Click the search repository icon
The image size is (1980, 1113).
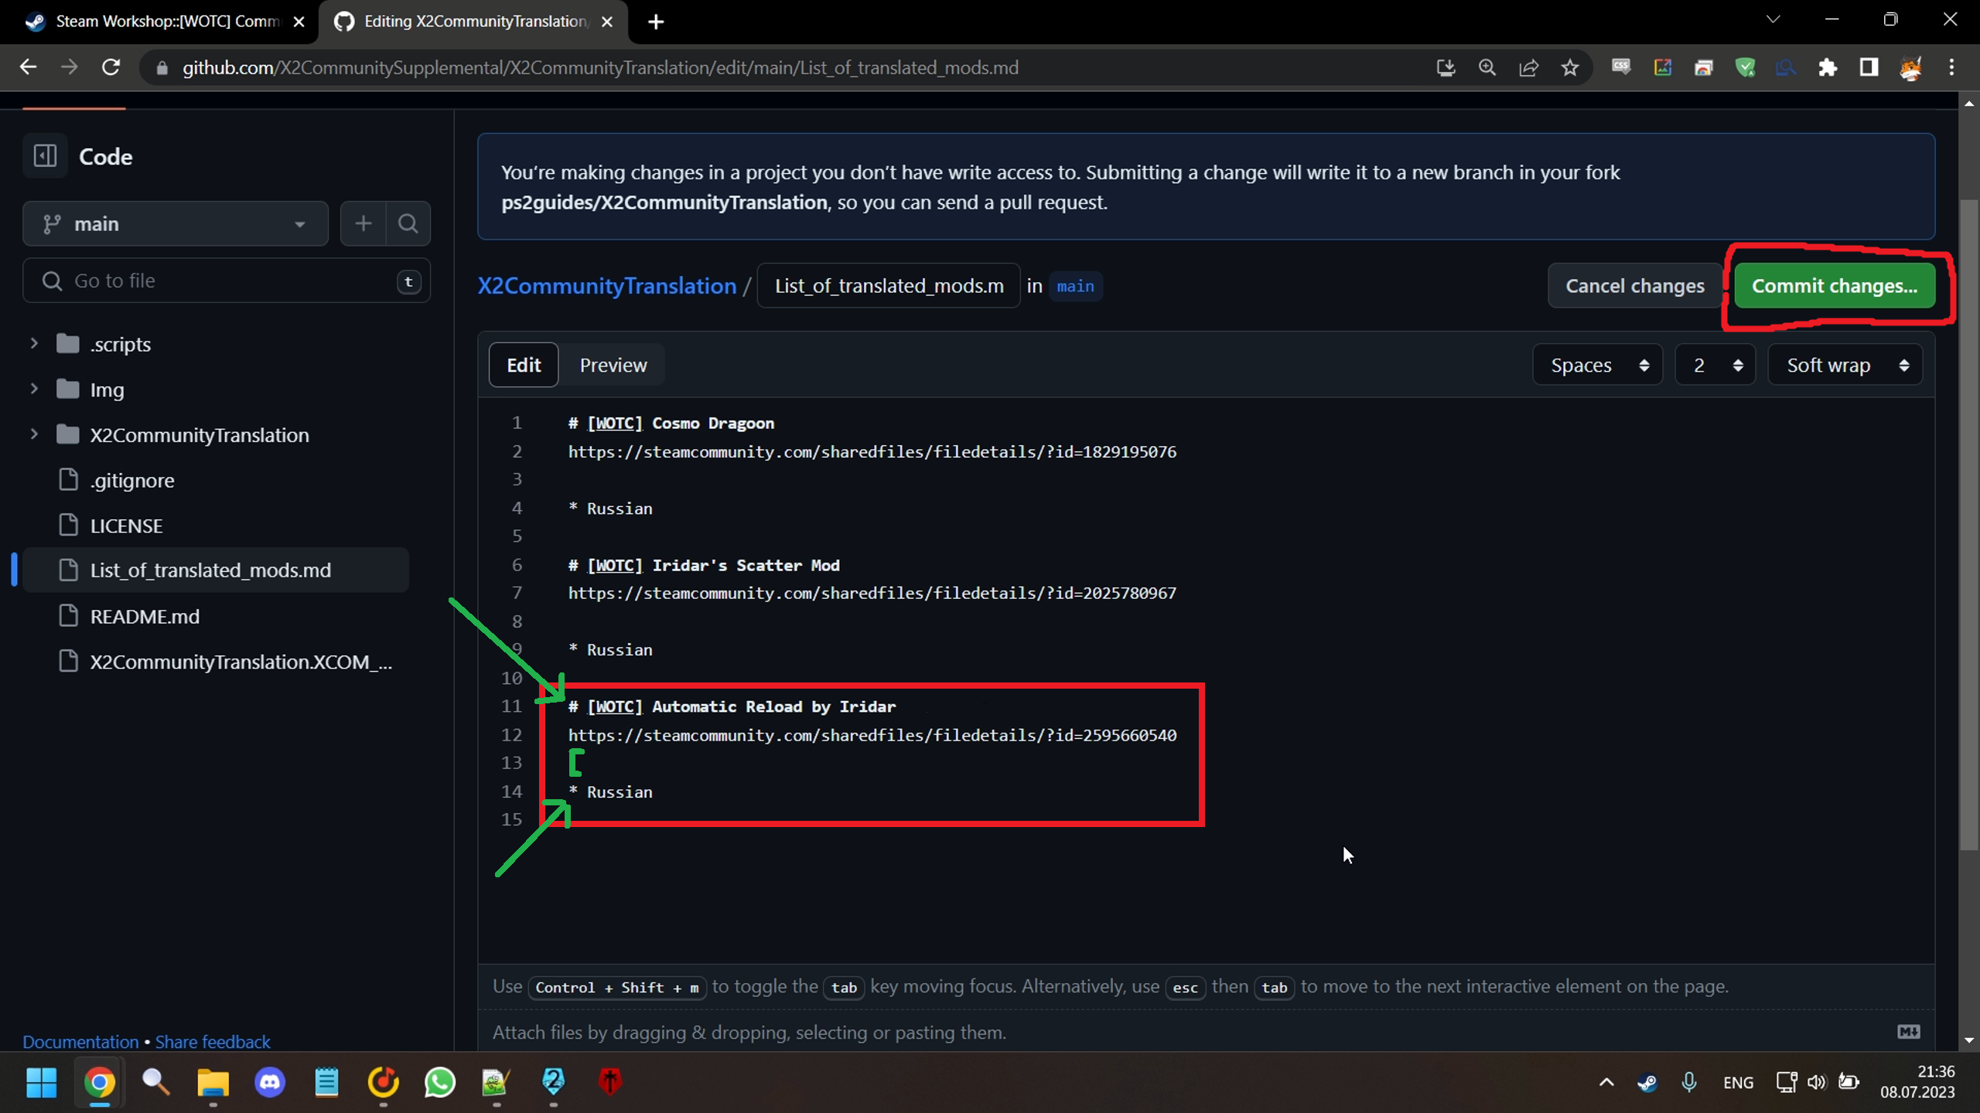tap(409, 223)
